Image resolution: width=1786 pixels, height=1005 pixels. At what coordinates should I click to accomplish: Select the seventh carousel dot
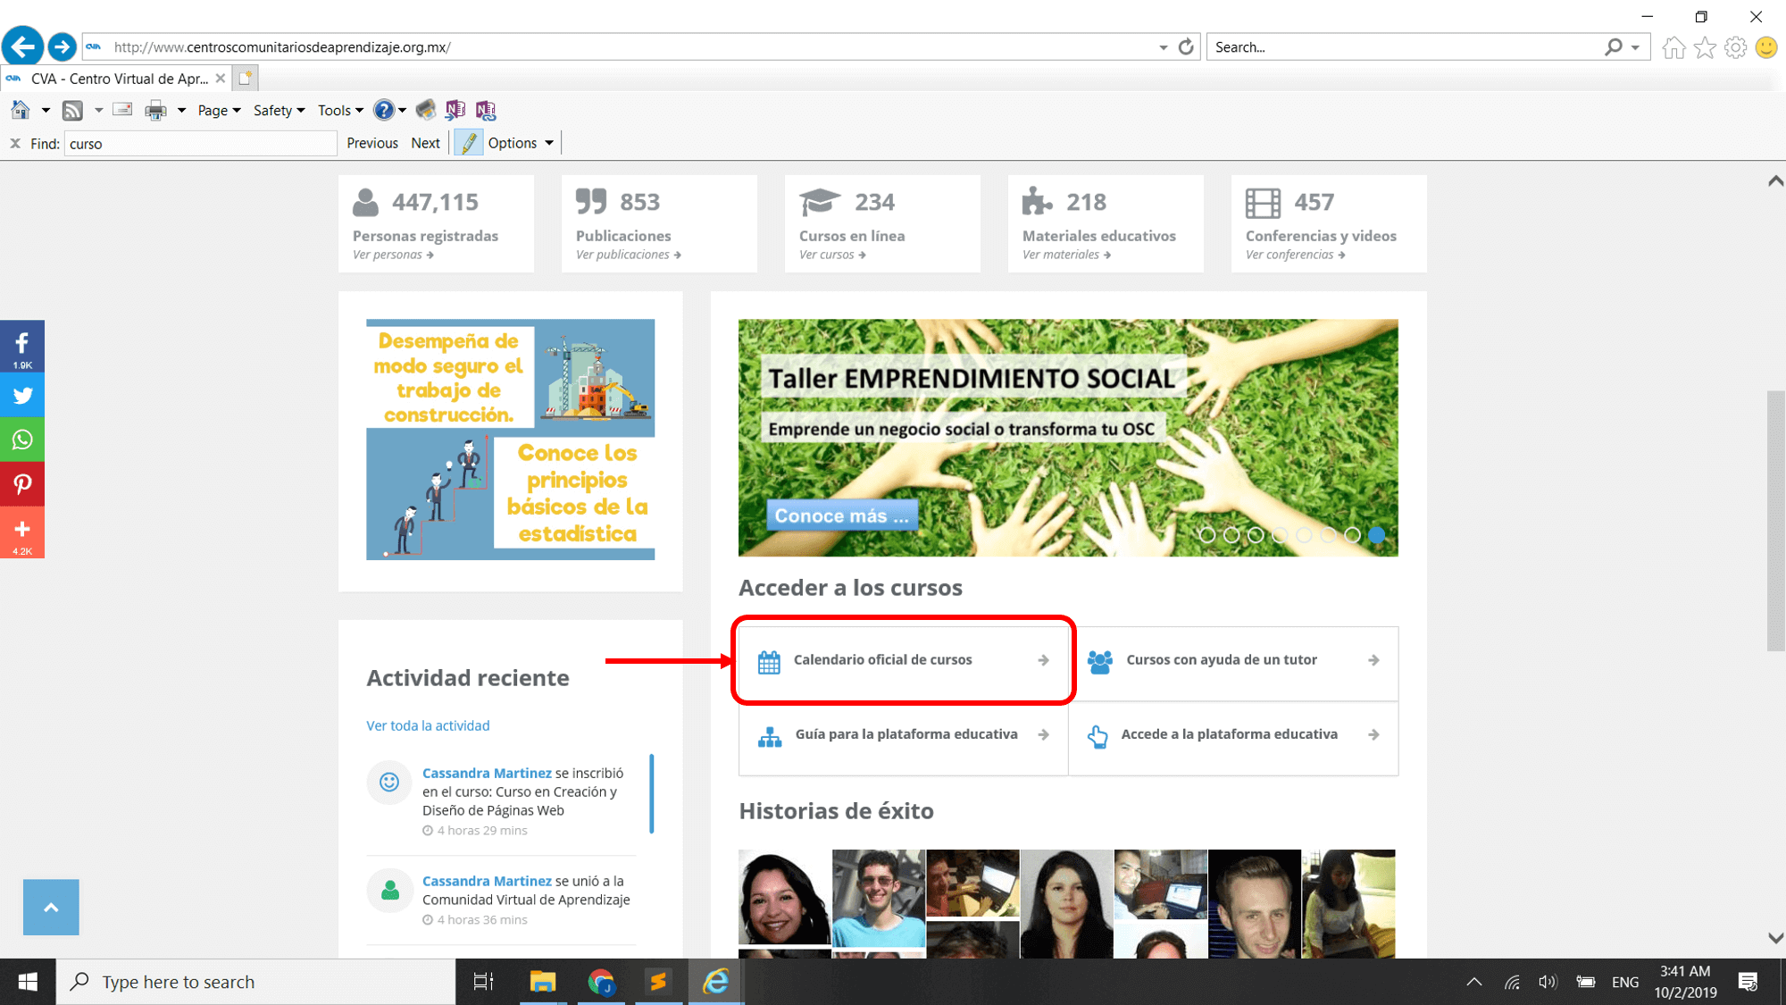pos(1353,535)
